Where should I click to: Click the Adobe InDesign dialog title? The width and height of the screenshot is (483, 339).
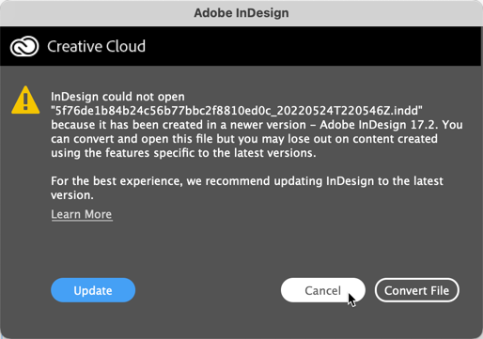coord(241,13)
